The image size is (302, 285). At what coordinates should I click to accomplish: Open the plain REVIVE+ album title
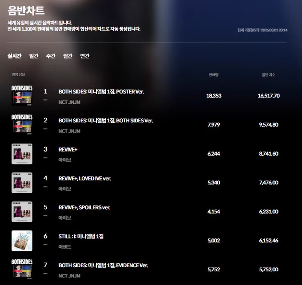tap(68, 149)
